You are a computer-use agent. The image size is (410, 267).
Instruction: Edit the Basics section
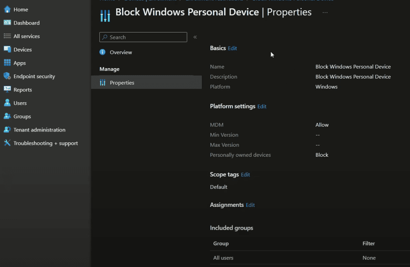(x=232, y=48)
